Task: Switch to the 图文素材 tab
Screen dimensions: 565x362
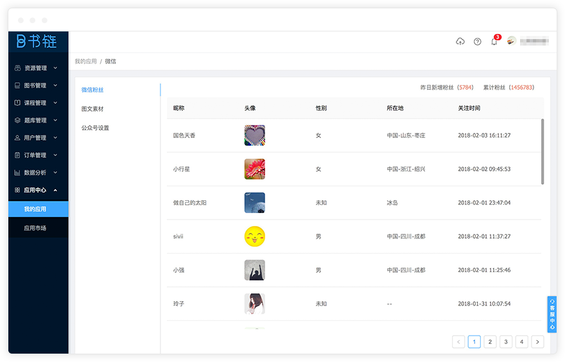Action: 92,109
